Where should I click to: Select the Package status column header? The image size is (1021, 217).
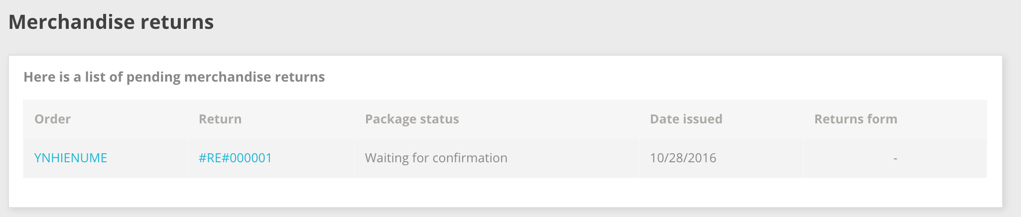(412, 119)
